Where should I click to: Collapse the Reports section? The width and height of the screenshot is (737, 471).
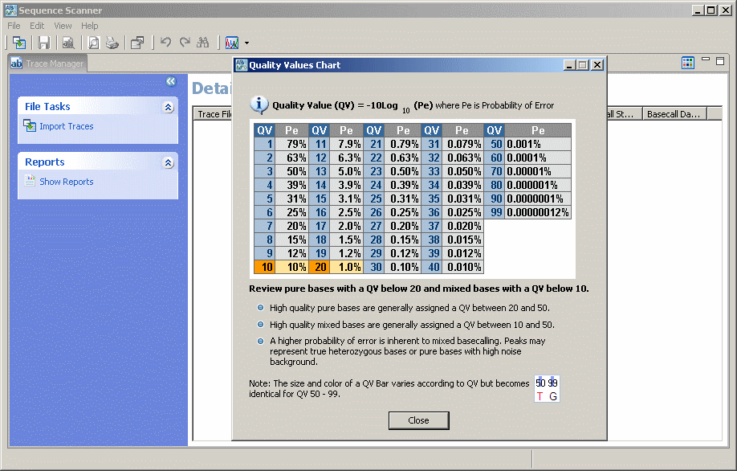pos(168,162)
